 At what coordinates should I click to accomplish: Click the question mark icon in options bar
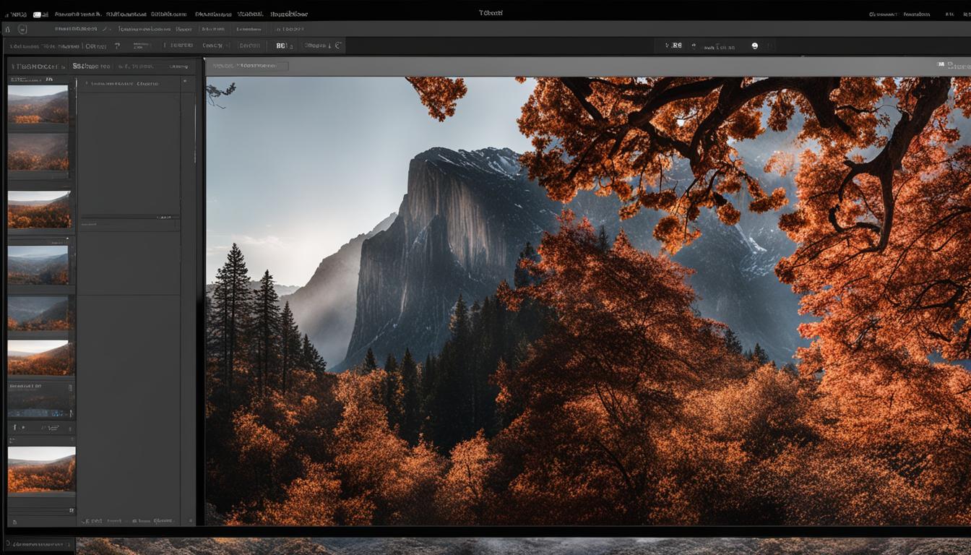point(117,46)
